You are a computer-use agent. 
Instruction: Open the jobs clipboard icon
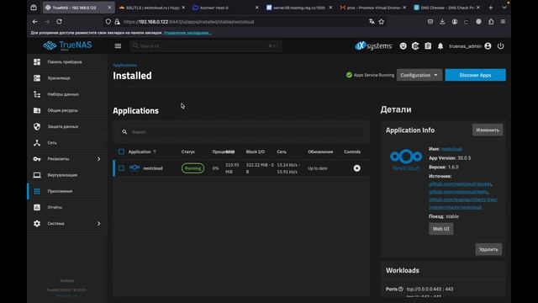(428, 46)
